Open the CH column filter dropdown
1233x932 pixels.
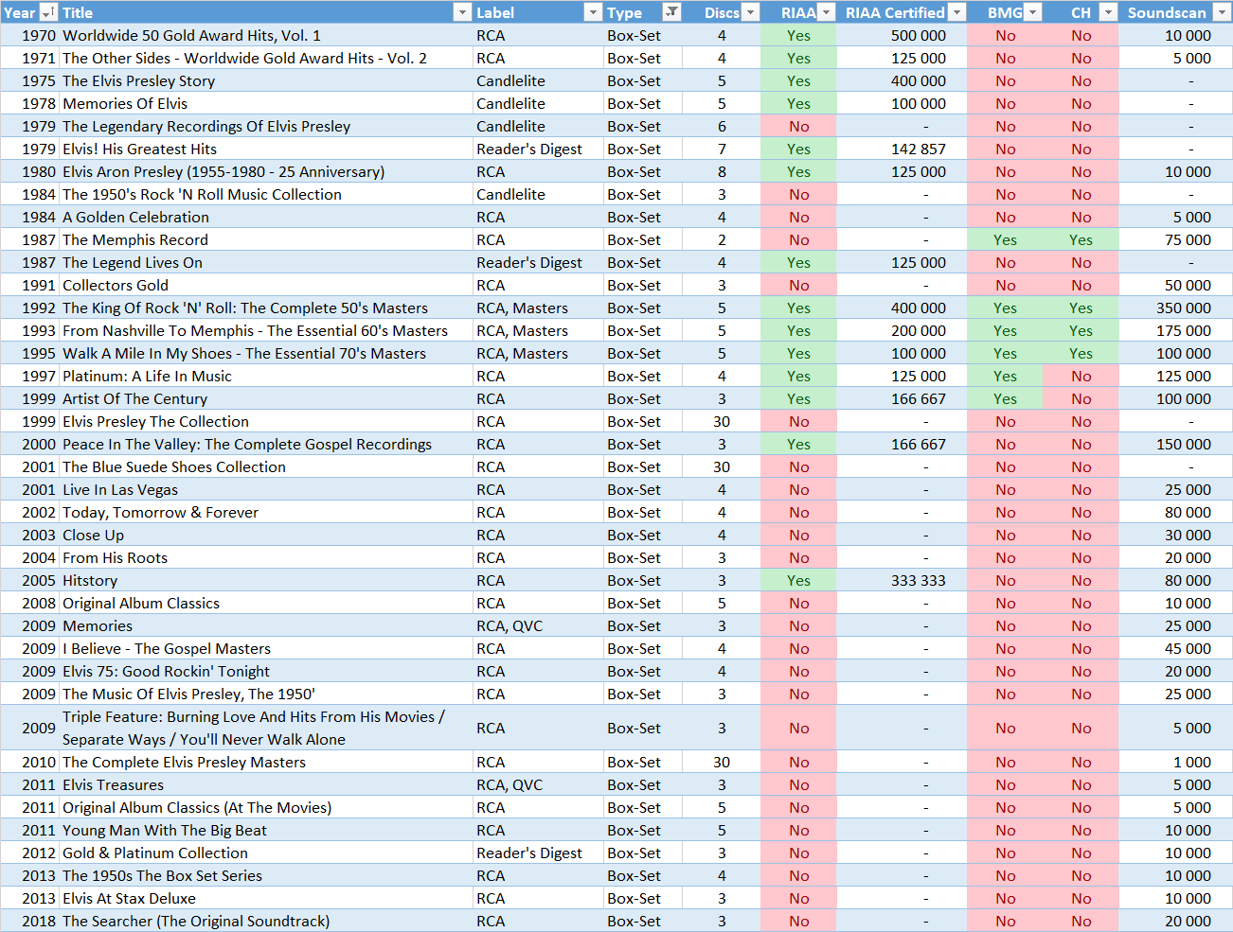pos(1109,12)
